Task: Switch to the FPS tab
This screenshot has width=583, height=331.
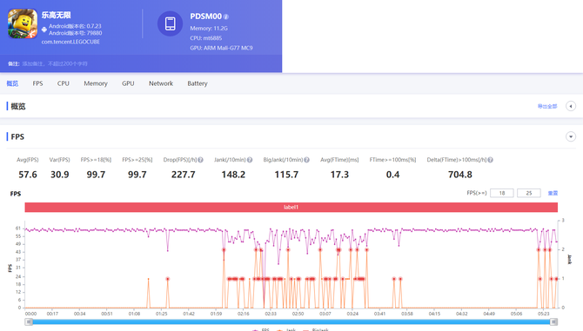Action: pyautogui.click(x=37, y=83)
